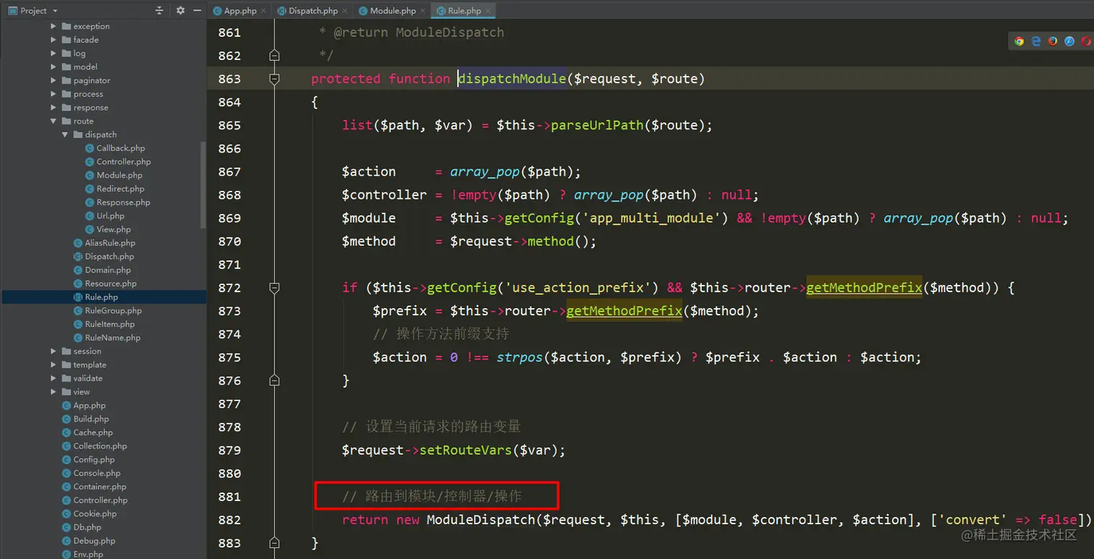
Task: Click the Debug.php file icon
Action: (67, 541)
